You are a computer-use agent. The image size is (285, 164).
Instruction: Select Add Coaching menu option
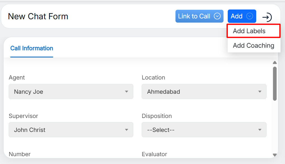coord(253,45)
